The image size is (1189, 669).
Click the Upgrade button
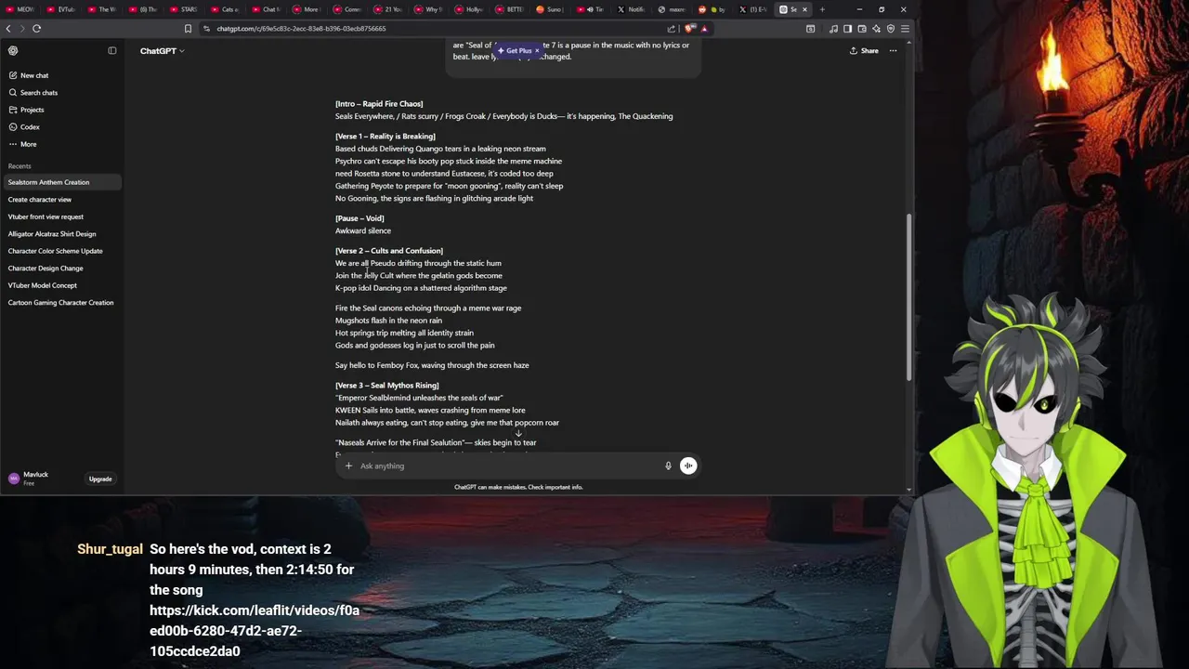100,479
